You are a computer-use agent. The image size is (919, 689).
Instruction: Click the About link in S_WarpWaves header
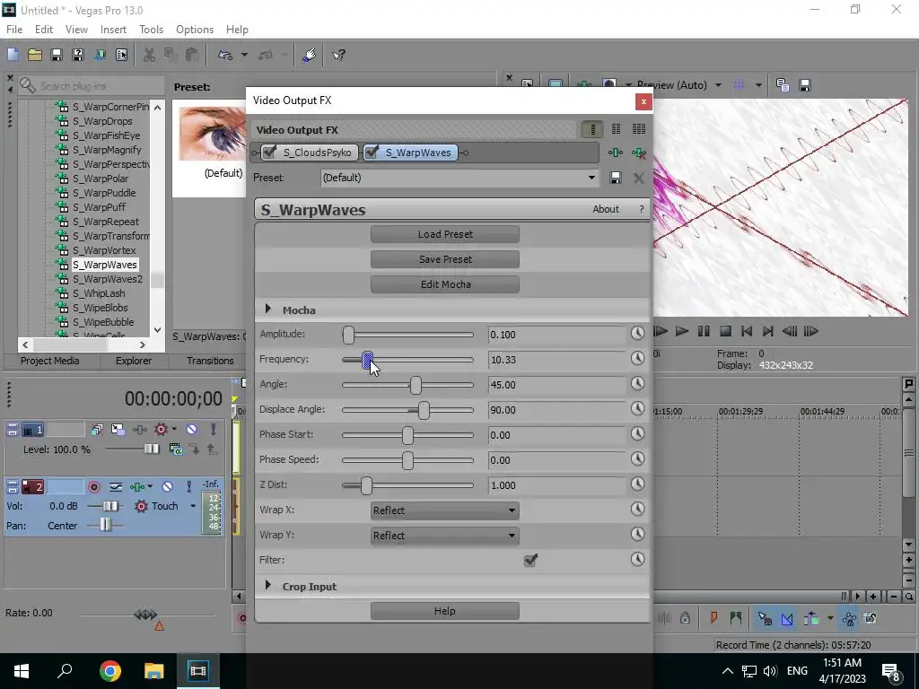point(606,209)
